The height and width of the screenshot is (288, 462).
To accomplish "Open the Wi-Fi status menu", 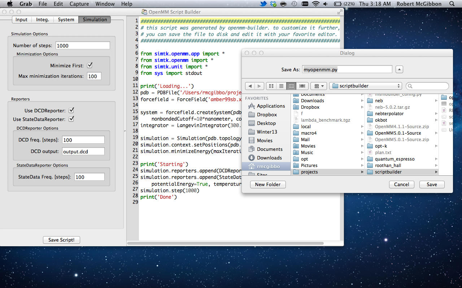I will pyautogui.click(x=316, y=4).
